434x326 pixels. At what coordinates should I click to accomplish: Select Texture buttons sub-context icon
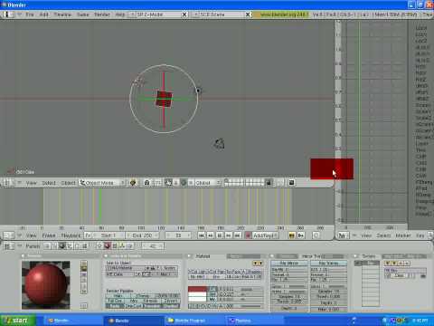point(115,246)
